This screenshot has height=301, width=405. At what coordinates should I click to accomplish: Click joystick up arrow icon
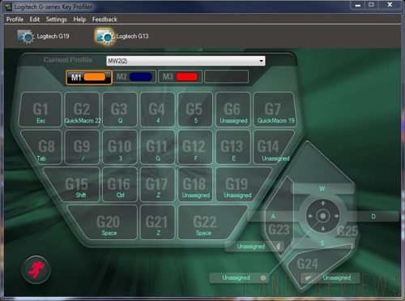point(322,203)
